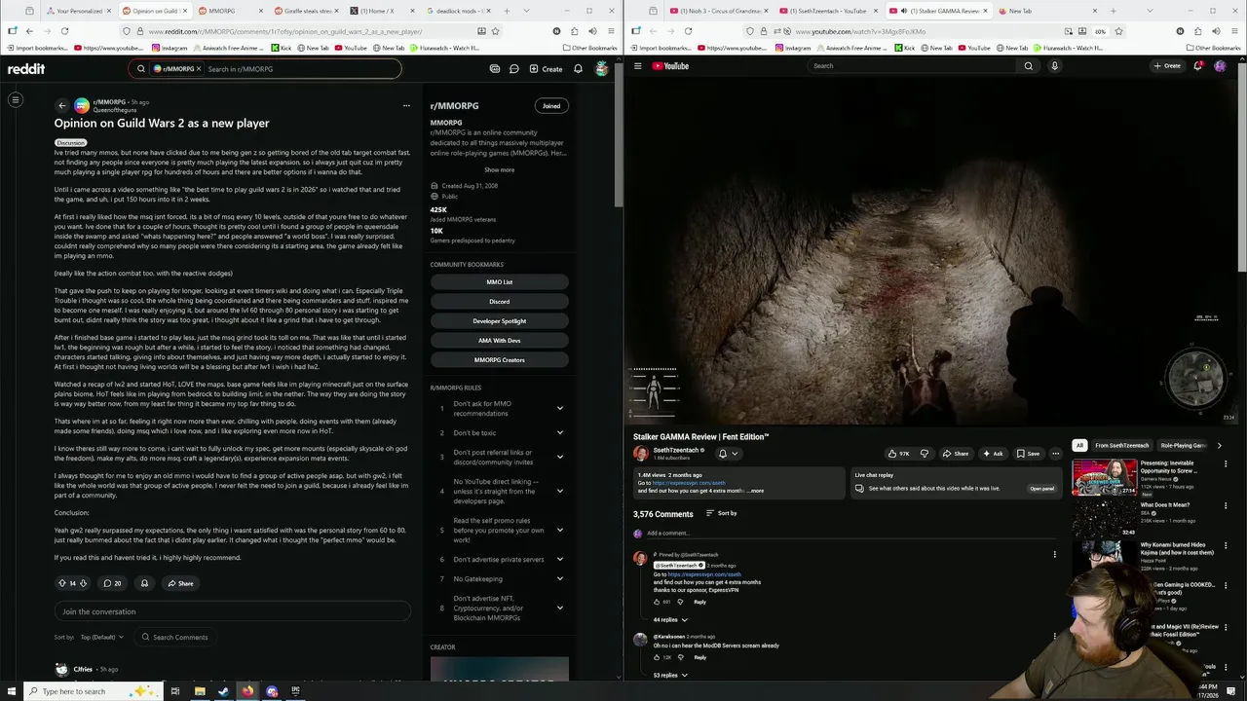Share the Guild Wars 2 Reddit post

click(180, 583)
